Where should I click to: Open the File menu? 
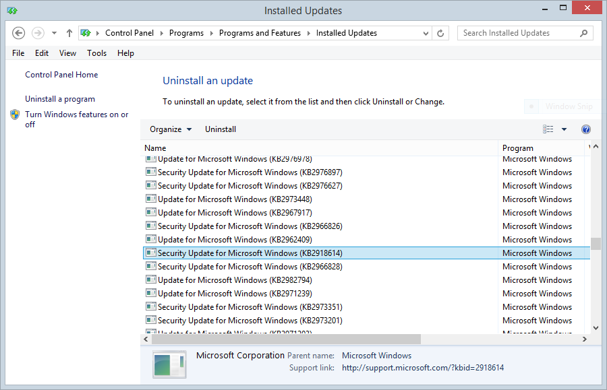pyautogui.click(x=18, y=53)
